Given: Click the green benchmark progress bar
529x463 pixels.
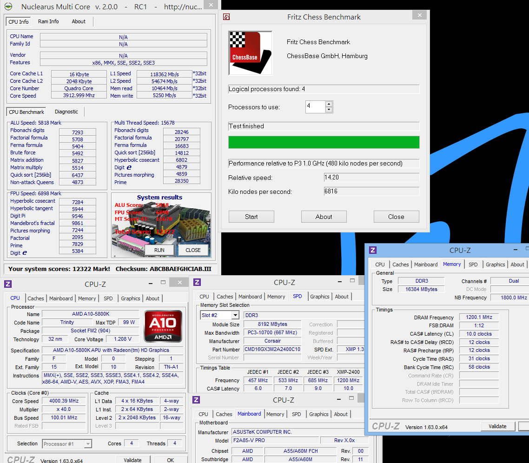Looking at the screenshot, I should point(324,142).
